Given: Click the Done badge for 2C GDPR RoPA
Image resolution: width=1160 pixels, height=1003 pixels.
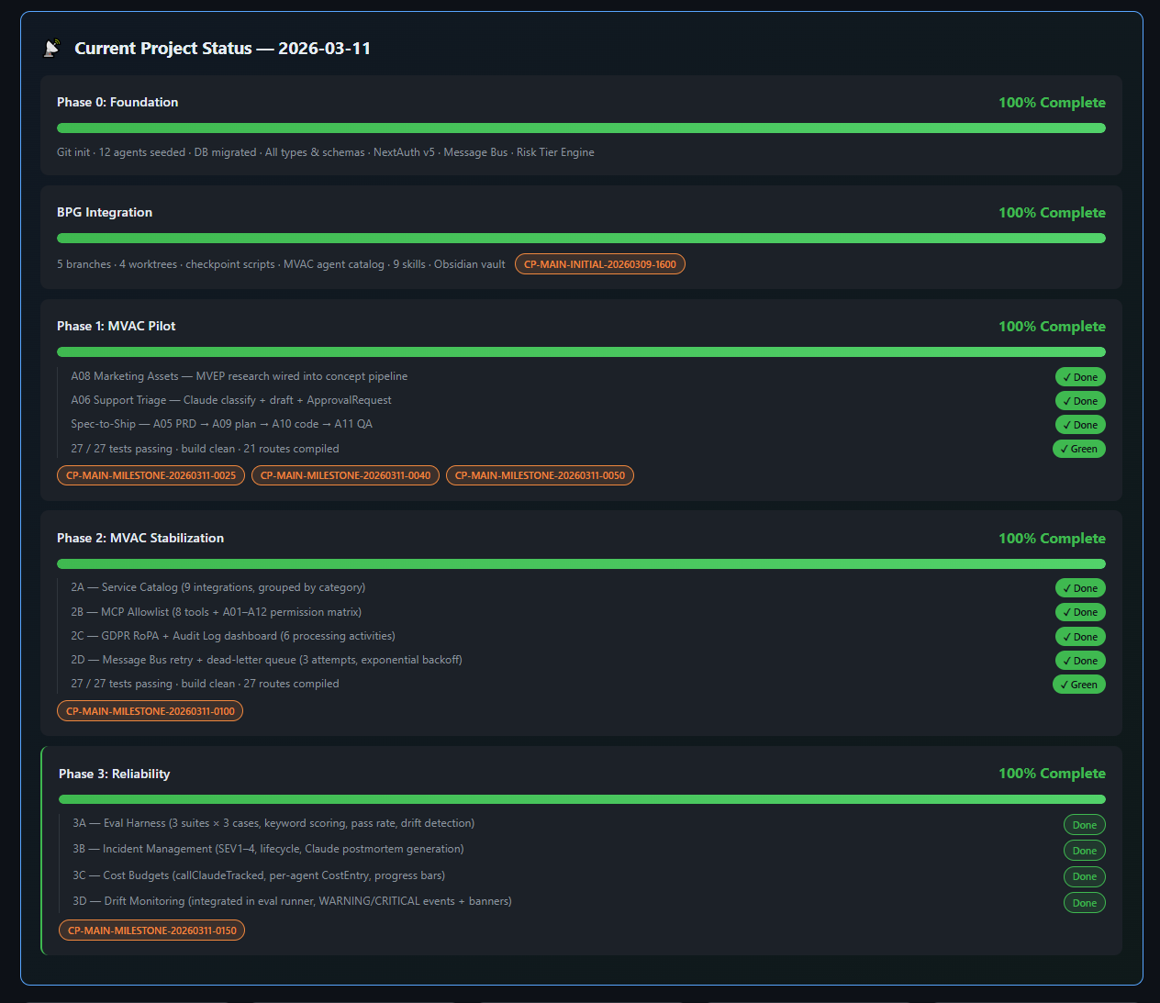Looking at the screenshot, I should pyautogui.click(x=1079, y=637).
